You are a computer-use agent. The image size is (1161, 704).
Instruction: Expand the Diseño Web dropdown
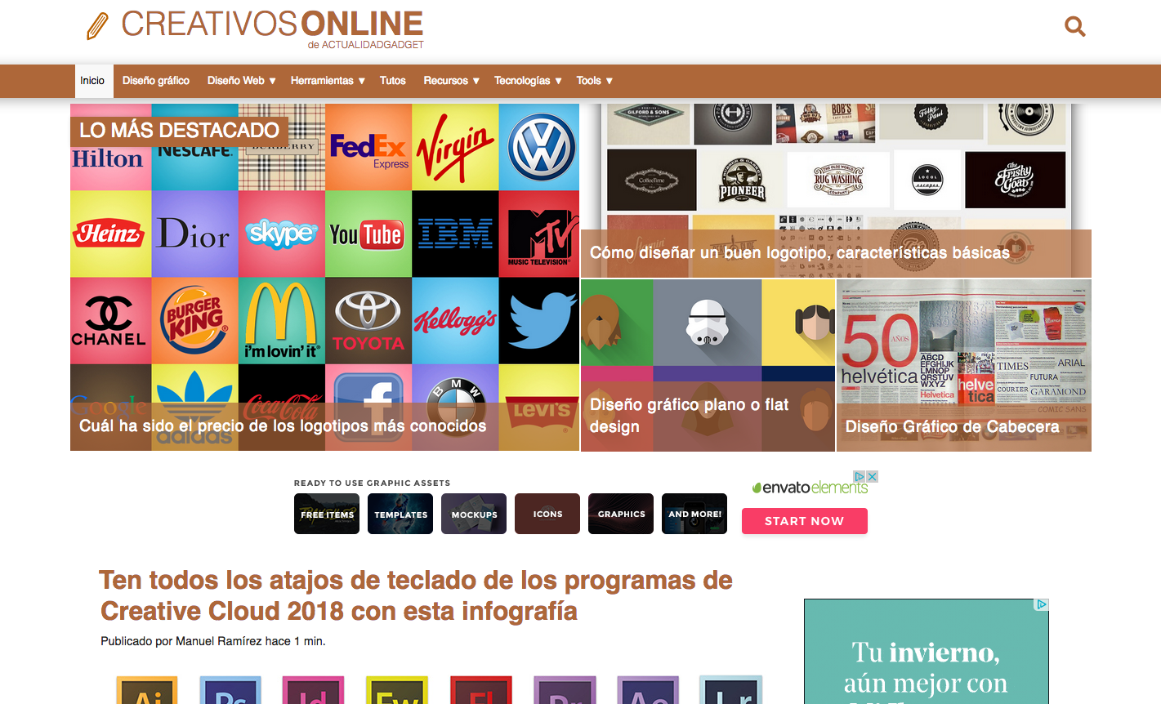tap(242, 81)
